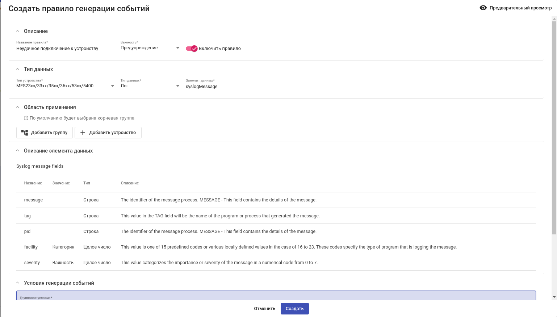
Task: Click the Элемент данных syslogMessage field
Action: [267, 87]
